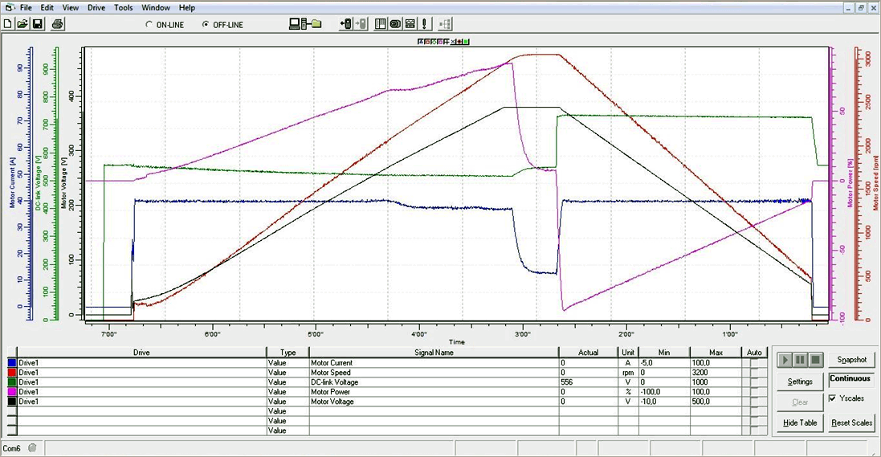This screenshot has width=881, height=457.
Task: Click the Reset Scales button
Action: 852,422
